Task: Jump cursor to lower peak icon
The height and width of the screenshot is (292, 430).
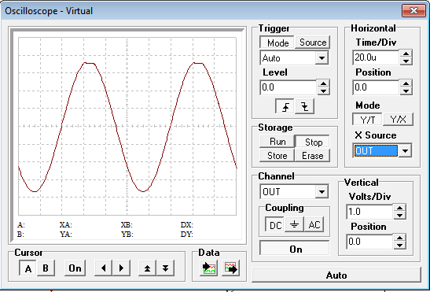Action: (165, 268)
